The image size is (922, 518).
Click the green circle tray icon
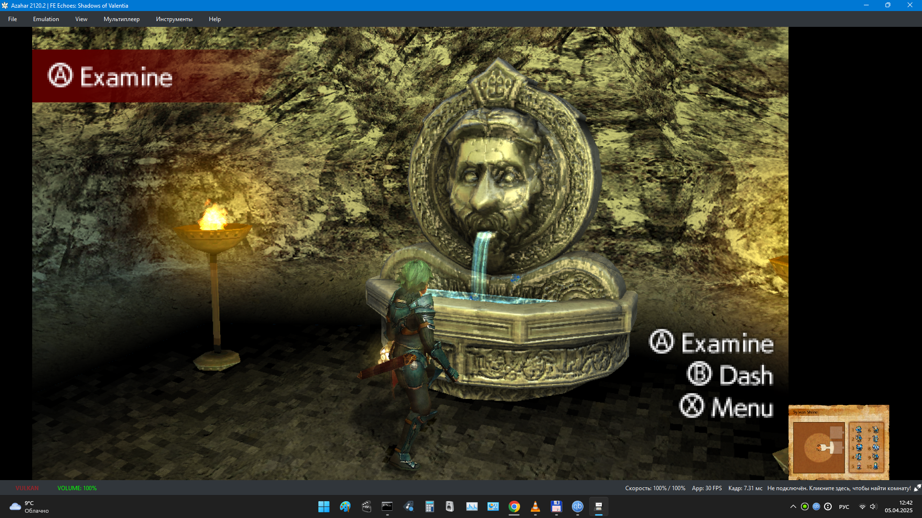(805, 506)
